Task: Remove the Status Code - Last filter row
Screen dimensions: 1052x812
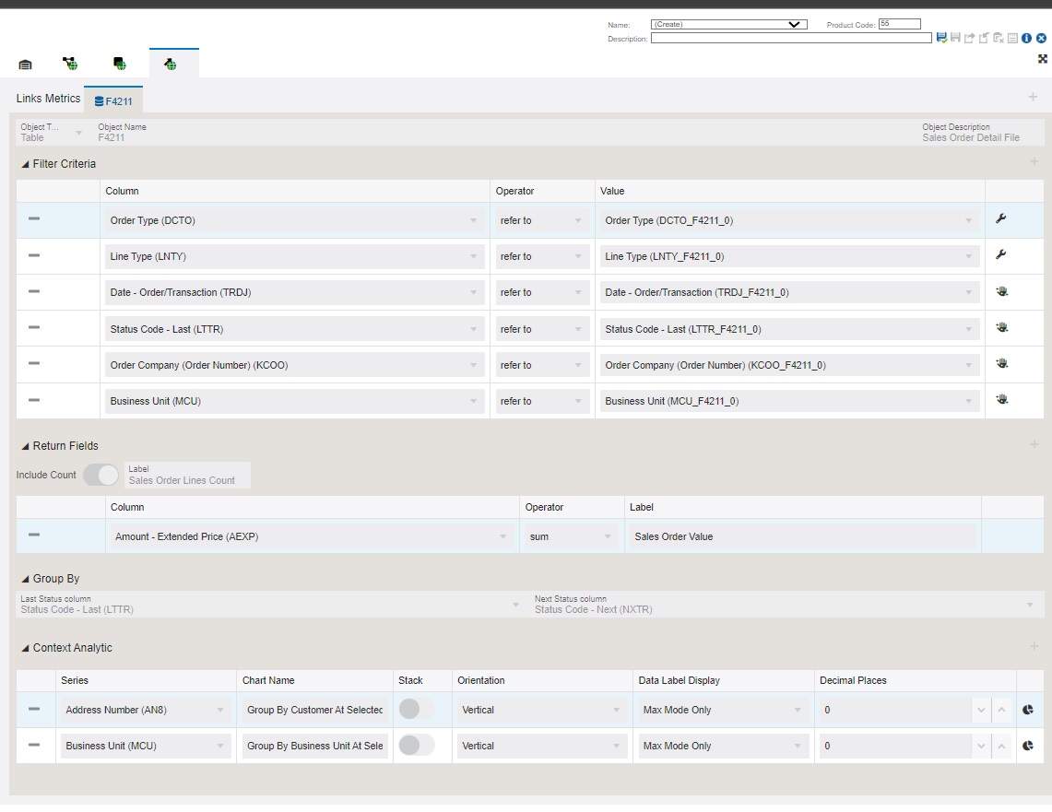Action: point(34,328)
